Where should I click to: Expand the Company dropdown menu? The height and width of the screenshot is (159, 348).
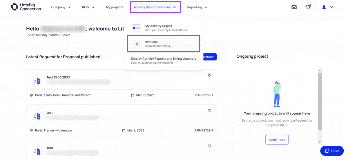pyautogui.click(x=61, y=7)
